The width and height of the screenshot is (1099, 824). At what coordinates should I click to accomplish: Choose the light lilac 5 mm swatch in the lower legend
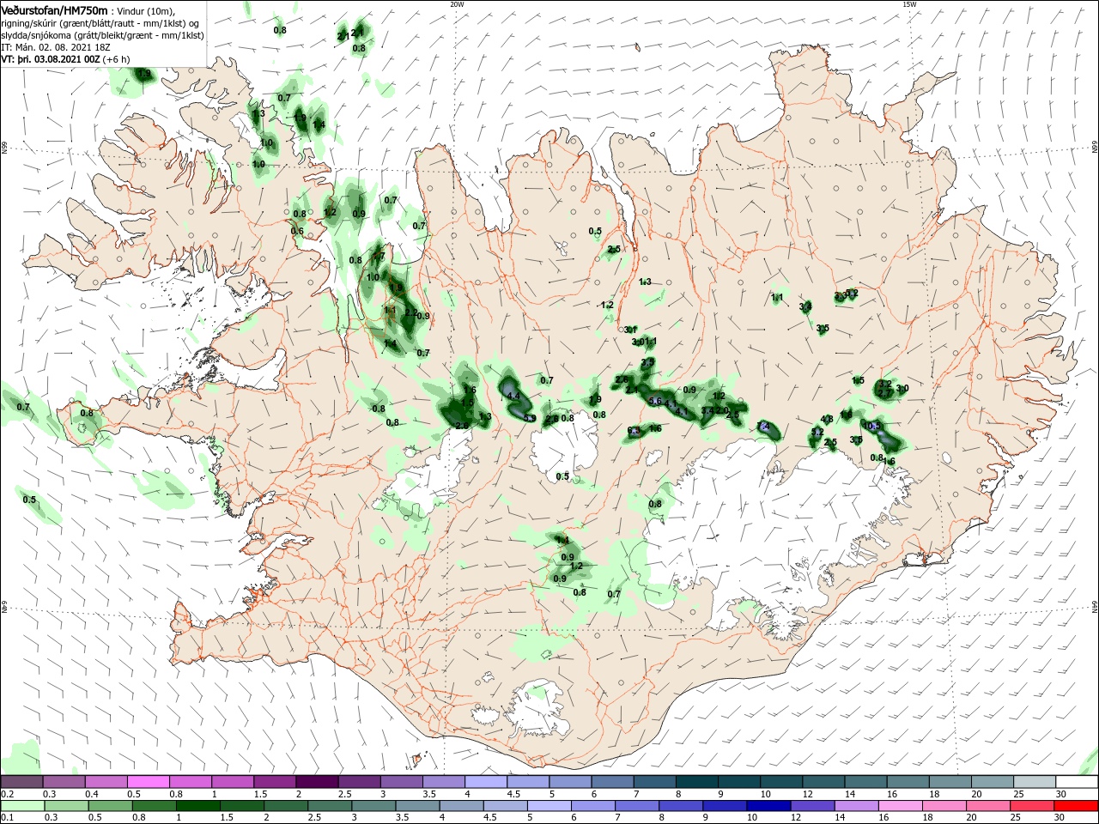pos(550,806)
